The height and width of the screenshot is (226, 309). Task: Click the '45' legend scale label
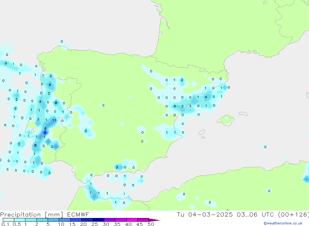140,224
